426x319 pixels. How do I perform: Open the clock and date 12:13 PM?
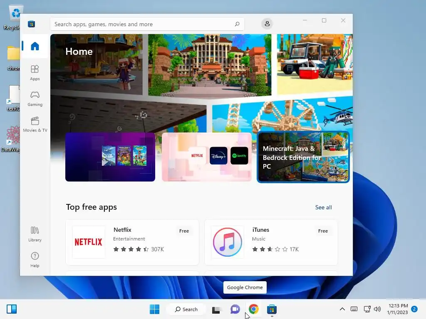pyautogui.click(x=397, y=309)
